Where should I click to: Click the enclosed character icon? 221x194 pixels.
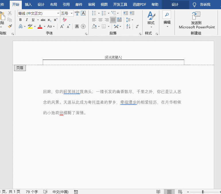pos(83,26)
